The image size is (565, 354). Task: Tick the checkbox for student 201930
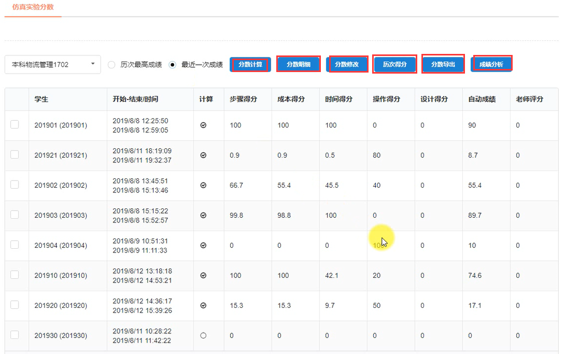coord(15,335)
